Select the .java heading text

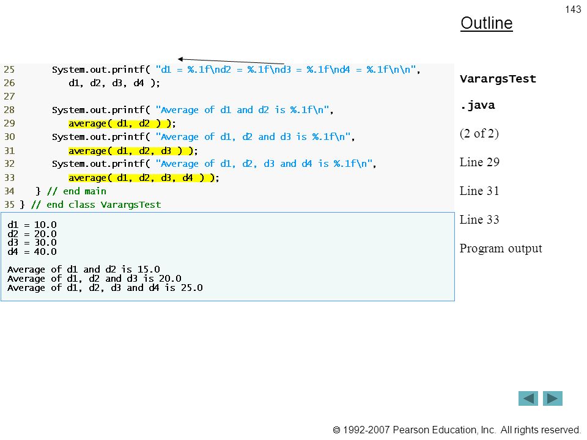(478, 105)
